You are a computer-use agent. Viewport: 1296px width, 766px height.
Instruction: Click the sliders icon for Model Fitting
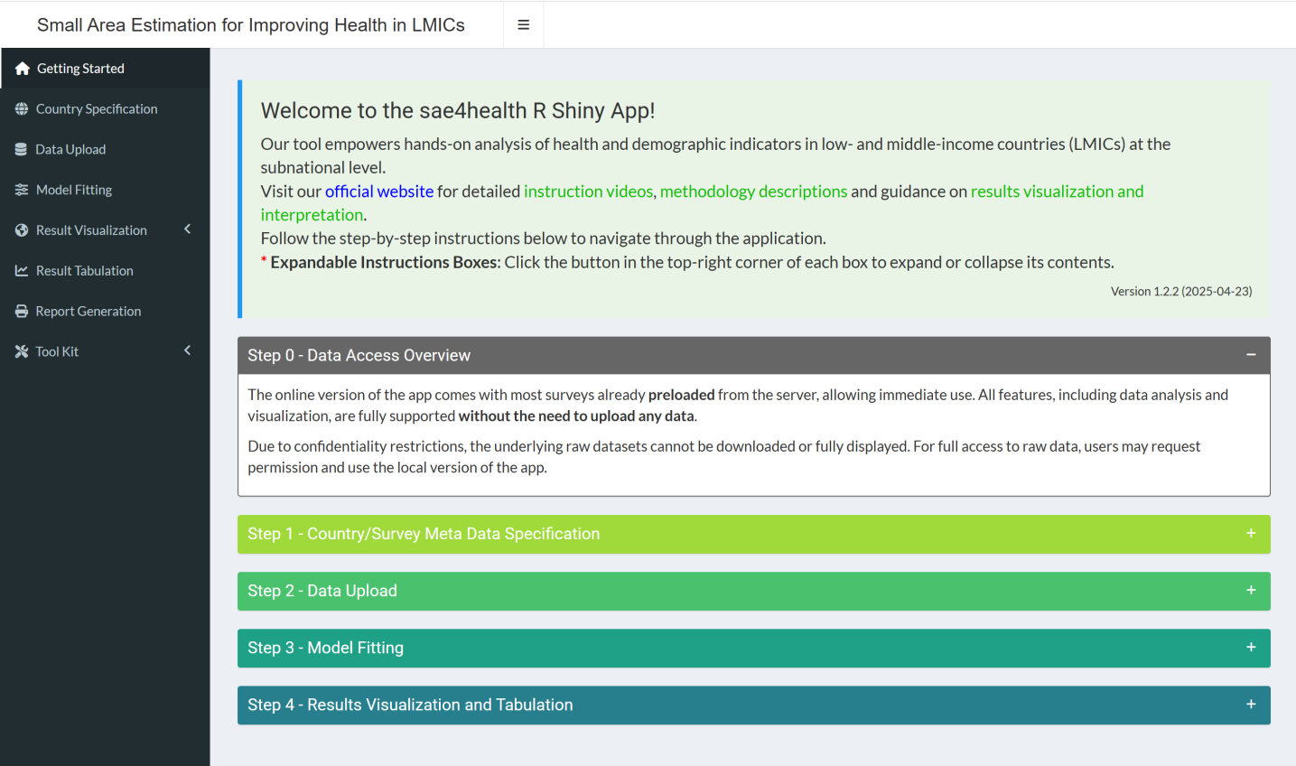(22, 190)
